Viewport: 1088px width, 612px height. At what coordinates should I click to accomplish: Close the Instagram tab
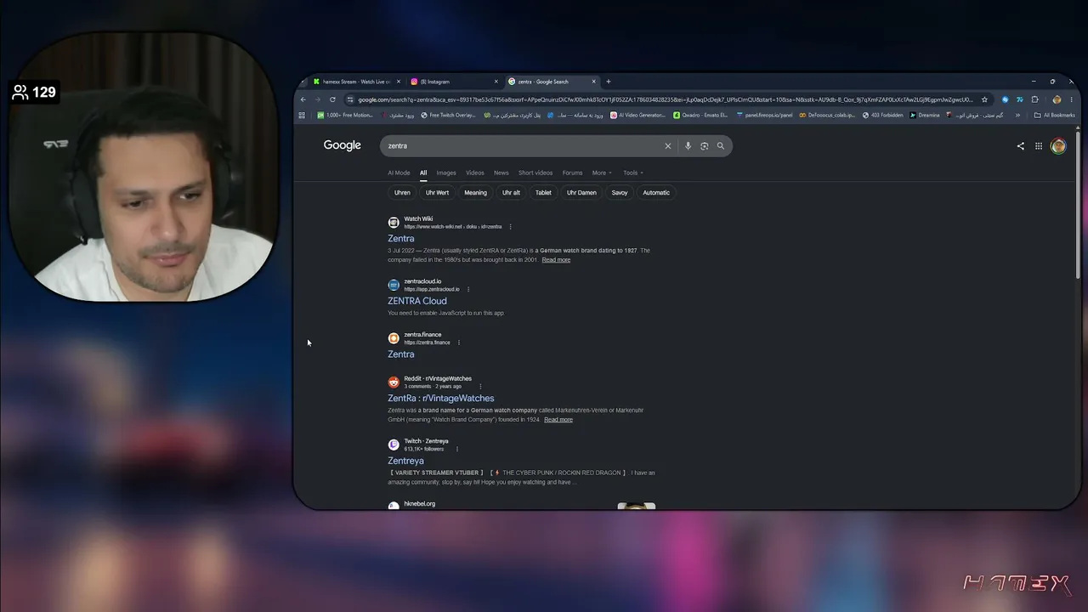click(496, 82)
